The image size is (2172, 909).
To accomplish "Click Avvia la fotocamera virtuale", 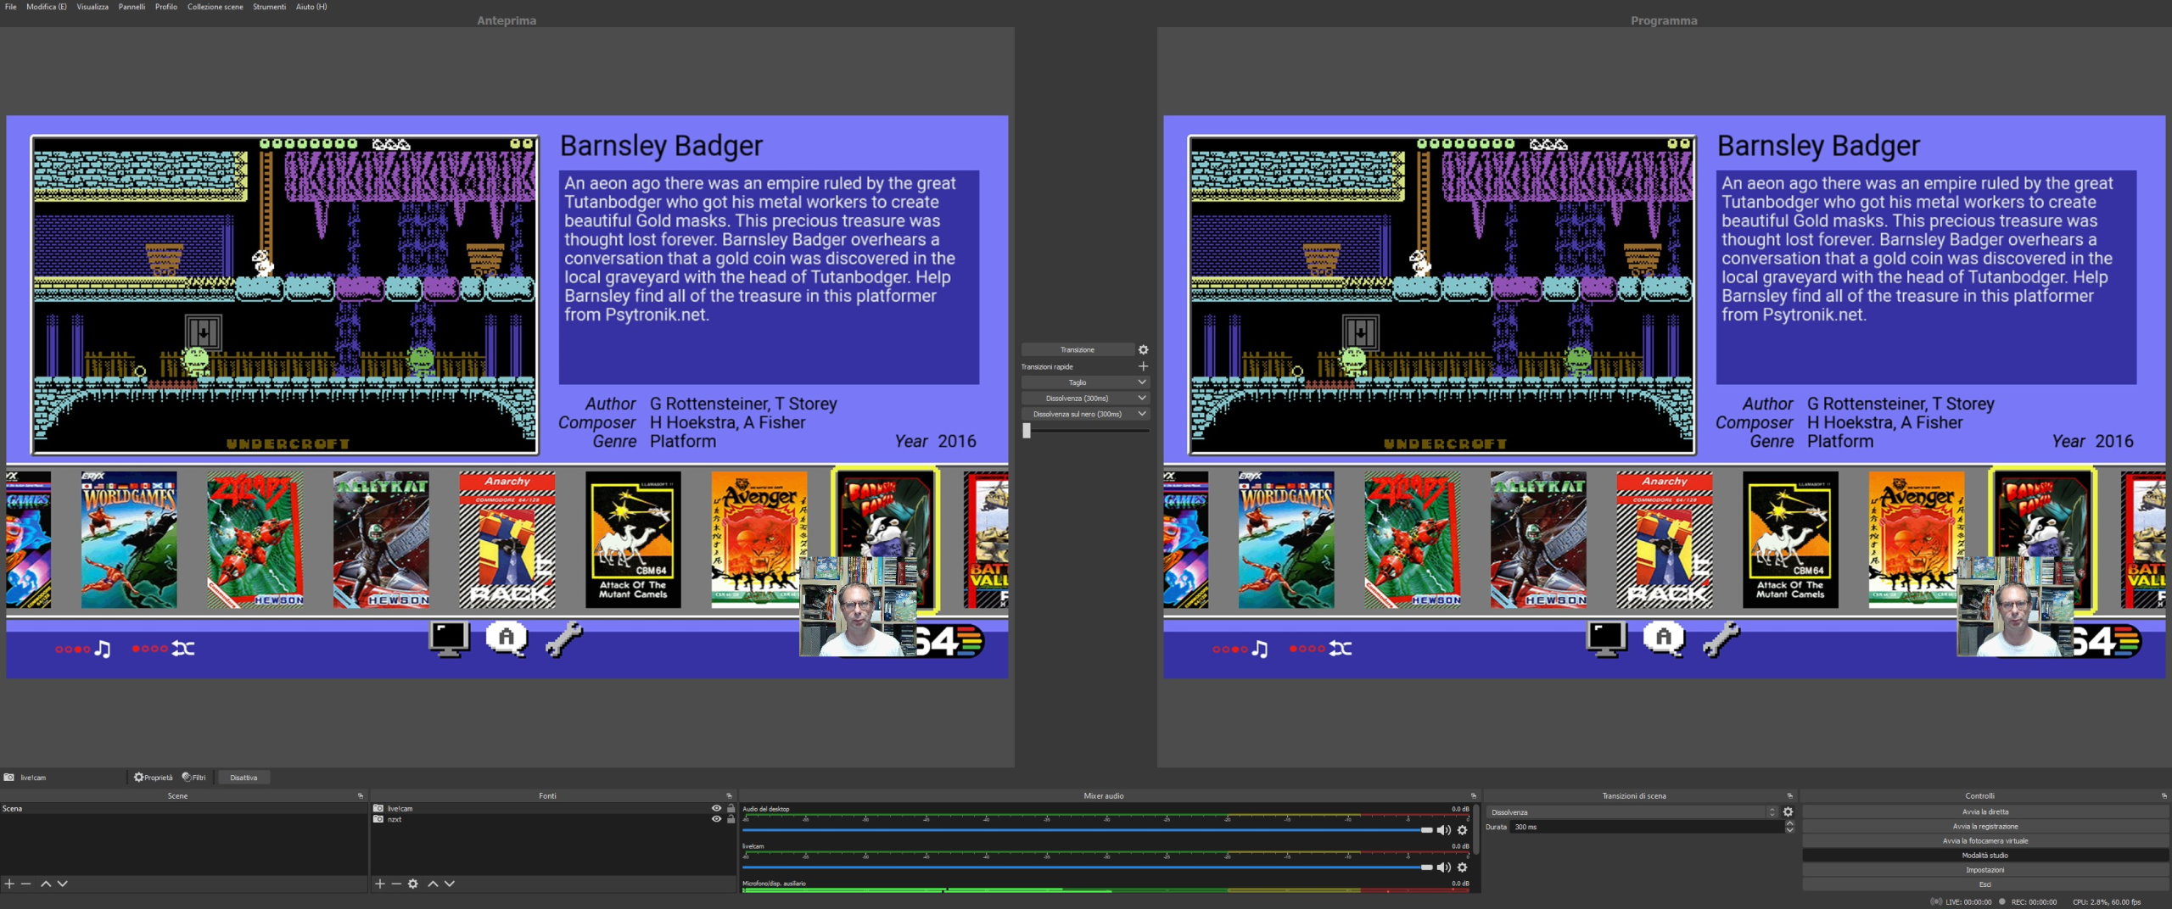I will pos(1984,841).
